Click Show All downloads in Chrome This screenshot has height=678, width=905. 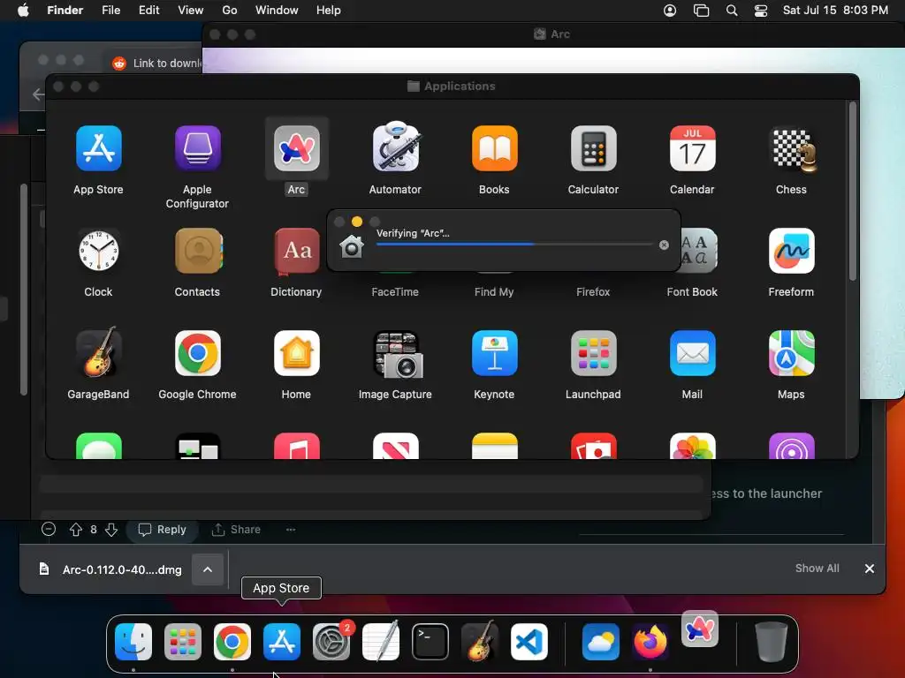click(818, 569)
